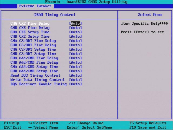The image size is (173, 130).
Task: Select the CHA CS/ODT Setup Time label
Action: (33, 50)
